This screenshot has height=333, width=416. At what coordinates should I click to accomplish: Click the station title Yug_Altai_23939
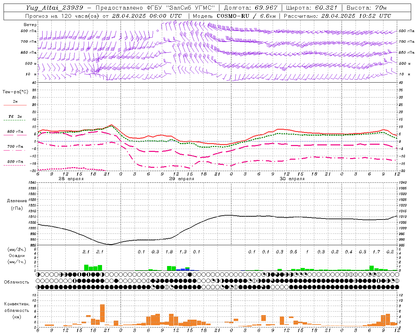tap(54, 8)
